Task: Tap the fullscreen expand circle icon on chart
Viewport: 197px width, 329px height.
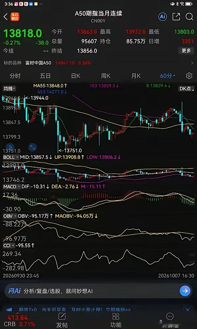Action: pos(33,147)
